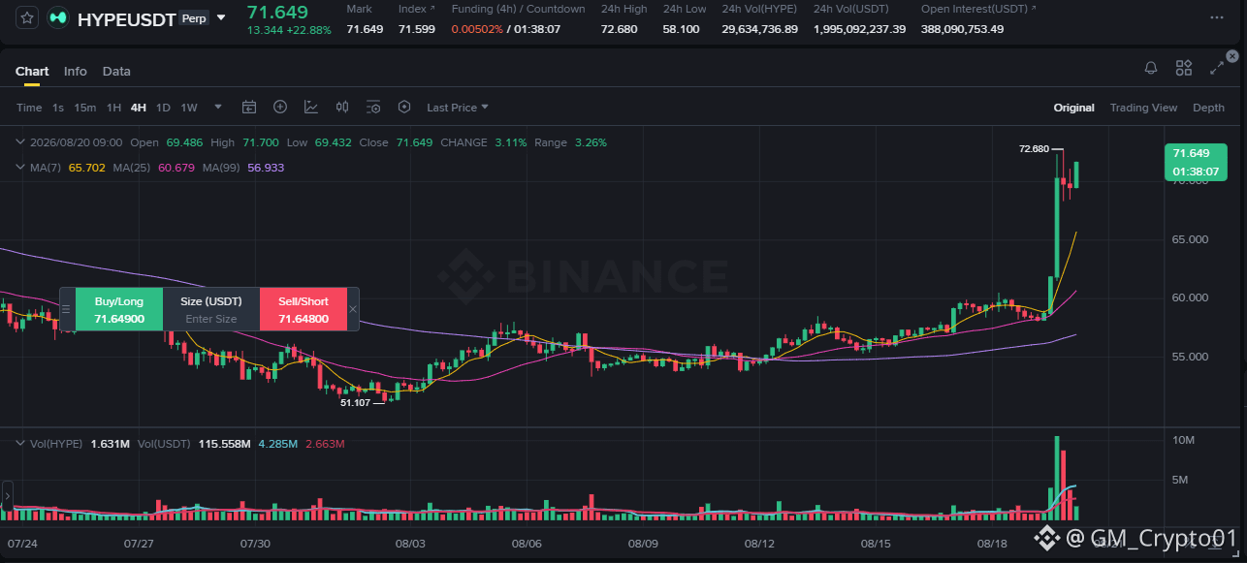Screen dimensions: 1247x563
Task: Click the Open Interest value 388,090,753.49
Action: (x=963, y=29)
